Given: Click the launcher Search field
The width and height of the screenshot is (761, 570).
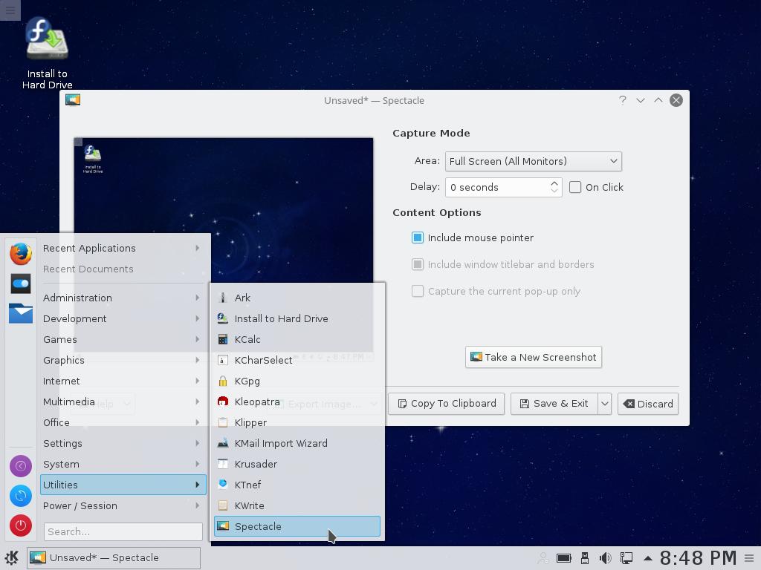Looking at the screenshot, I should (x=123, y=531).
